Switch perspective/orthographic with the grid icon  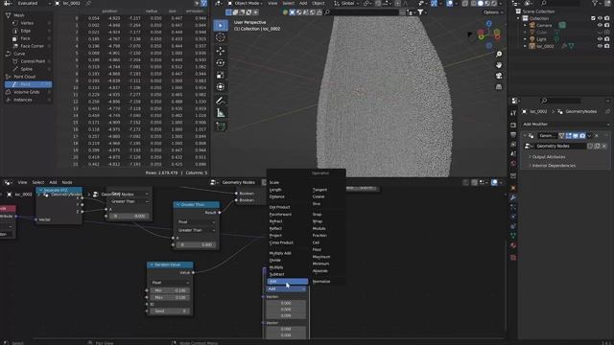499,87
